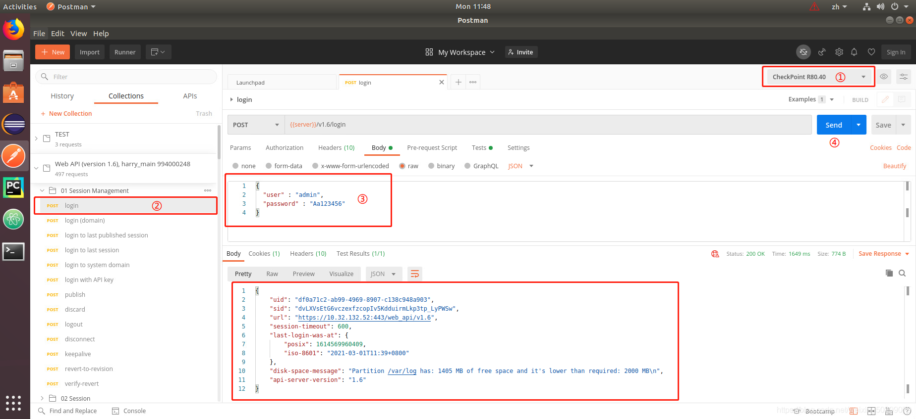Screen dimensions: 916x419
Task: Open environment quick look eye icon
Action: 884,77
